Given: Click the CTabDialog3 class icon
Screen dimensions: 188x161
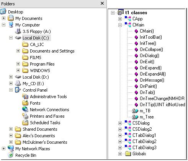Looking at the screenshot, I should click(x=128, y=148).
